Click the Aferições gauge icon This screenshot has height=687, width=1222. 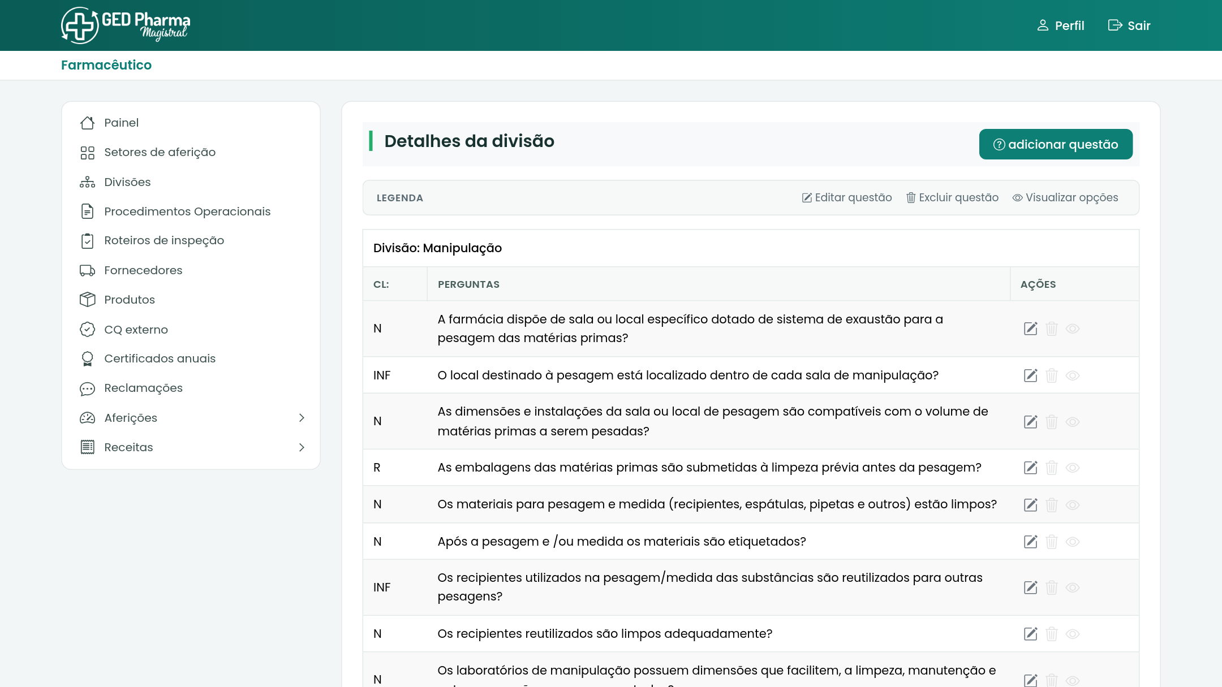click(87, 418)
